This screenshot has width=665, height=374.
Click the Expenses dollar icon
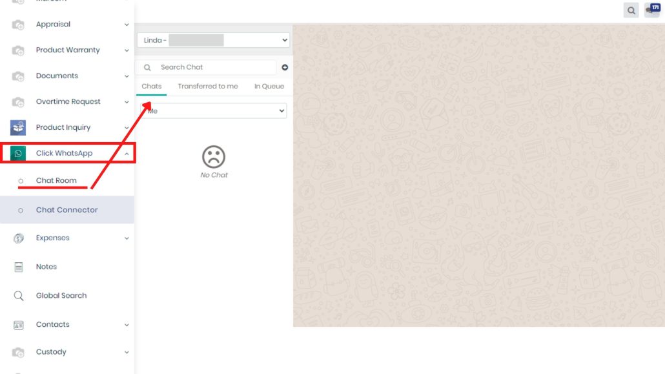(18, 238)
